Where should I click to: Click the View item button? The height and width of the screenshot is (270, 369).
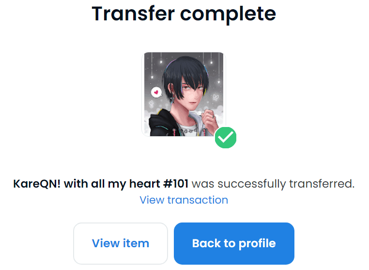[x=121, y=243]
